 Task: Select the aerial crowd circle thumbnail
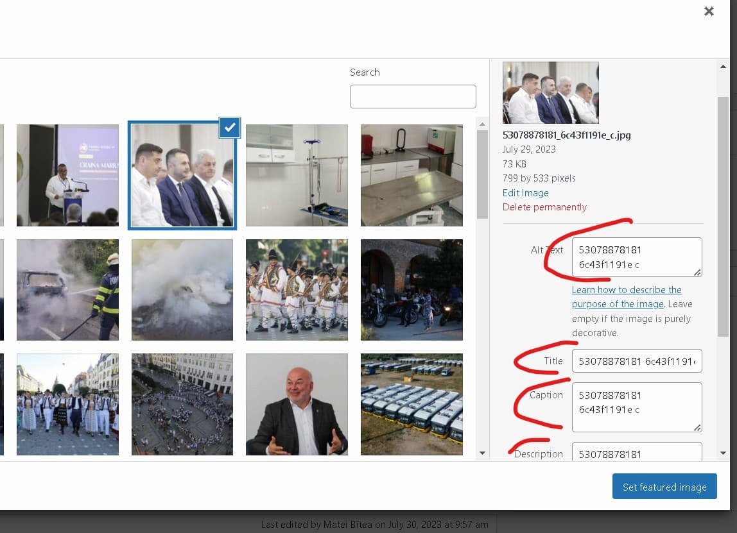[x=182, y=404]
